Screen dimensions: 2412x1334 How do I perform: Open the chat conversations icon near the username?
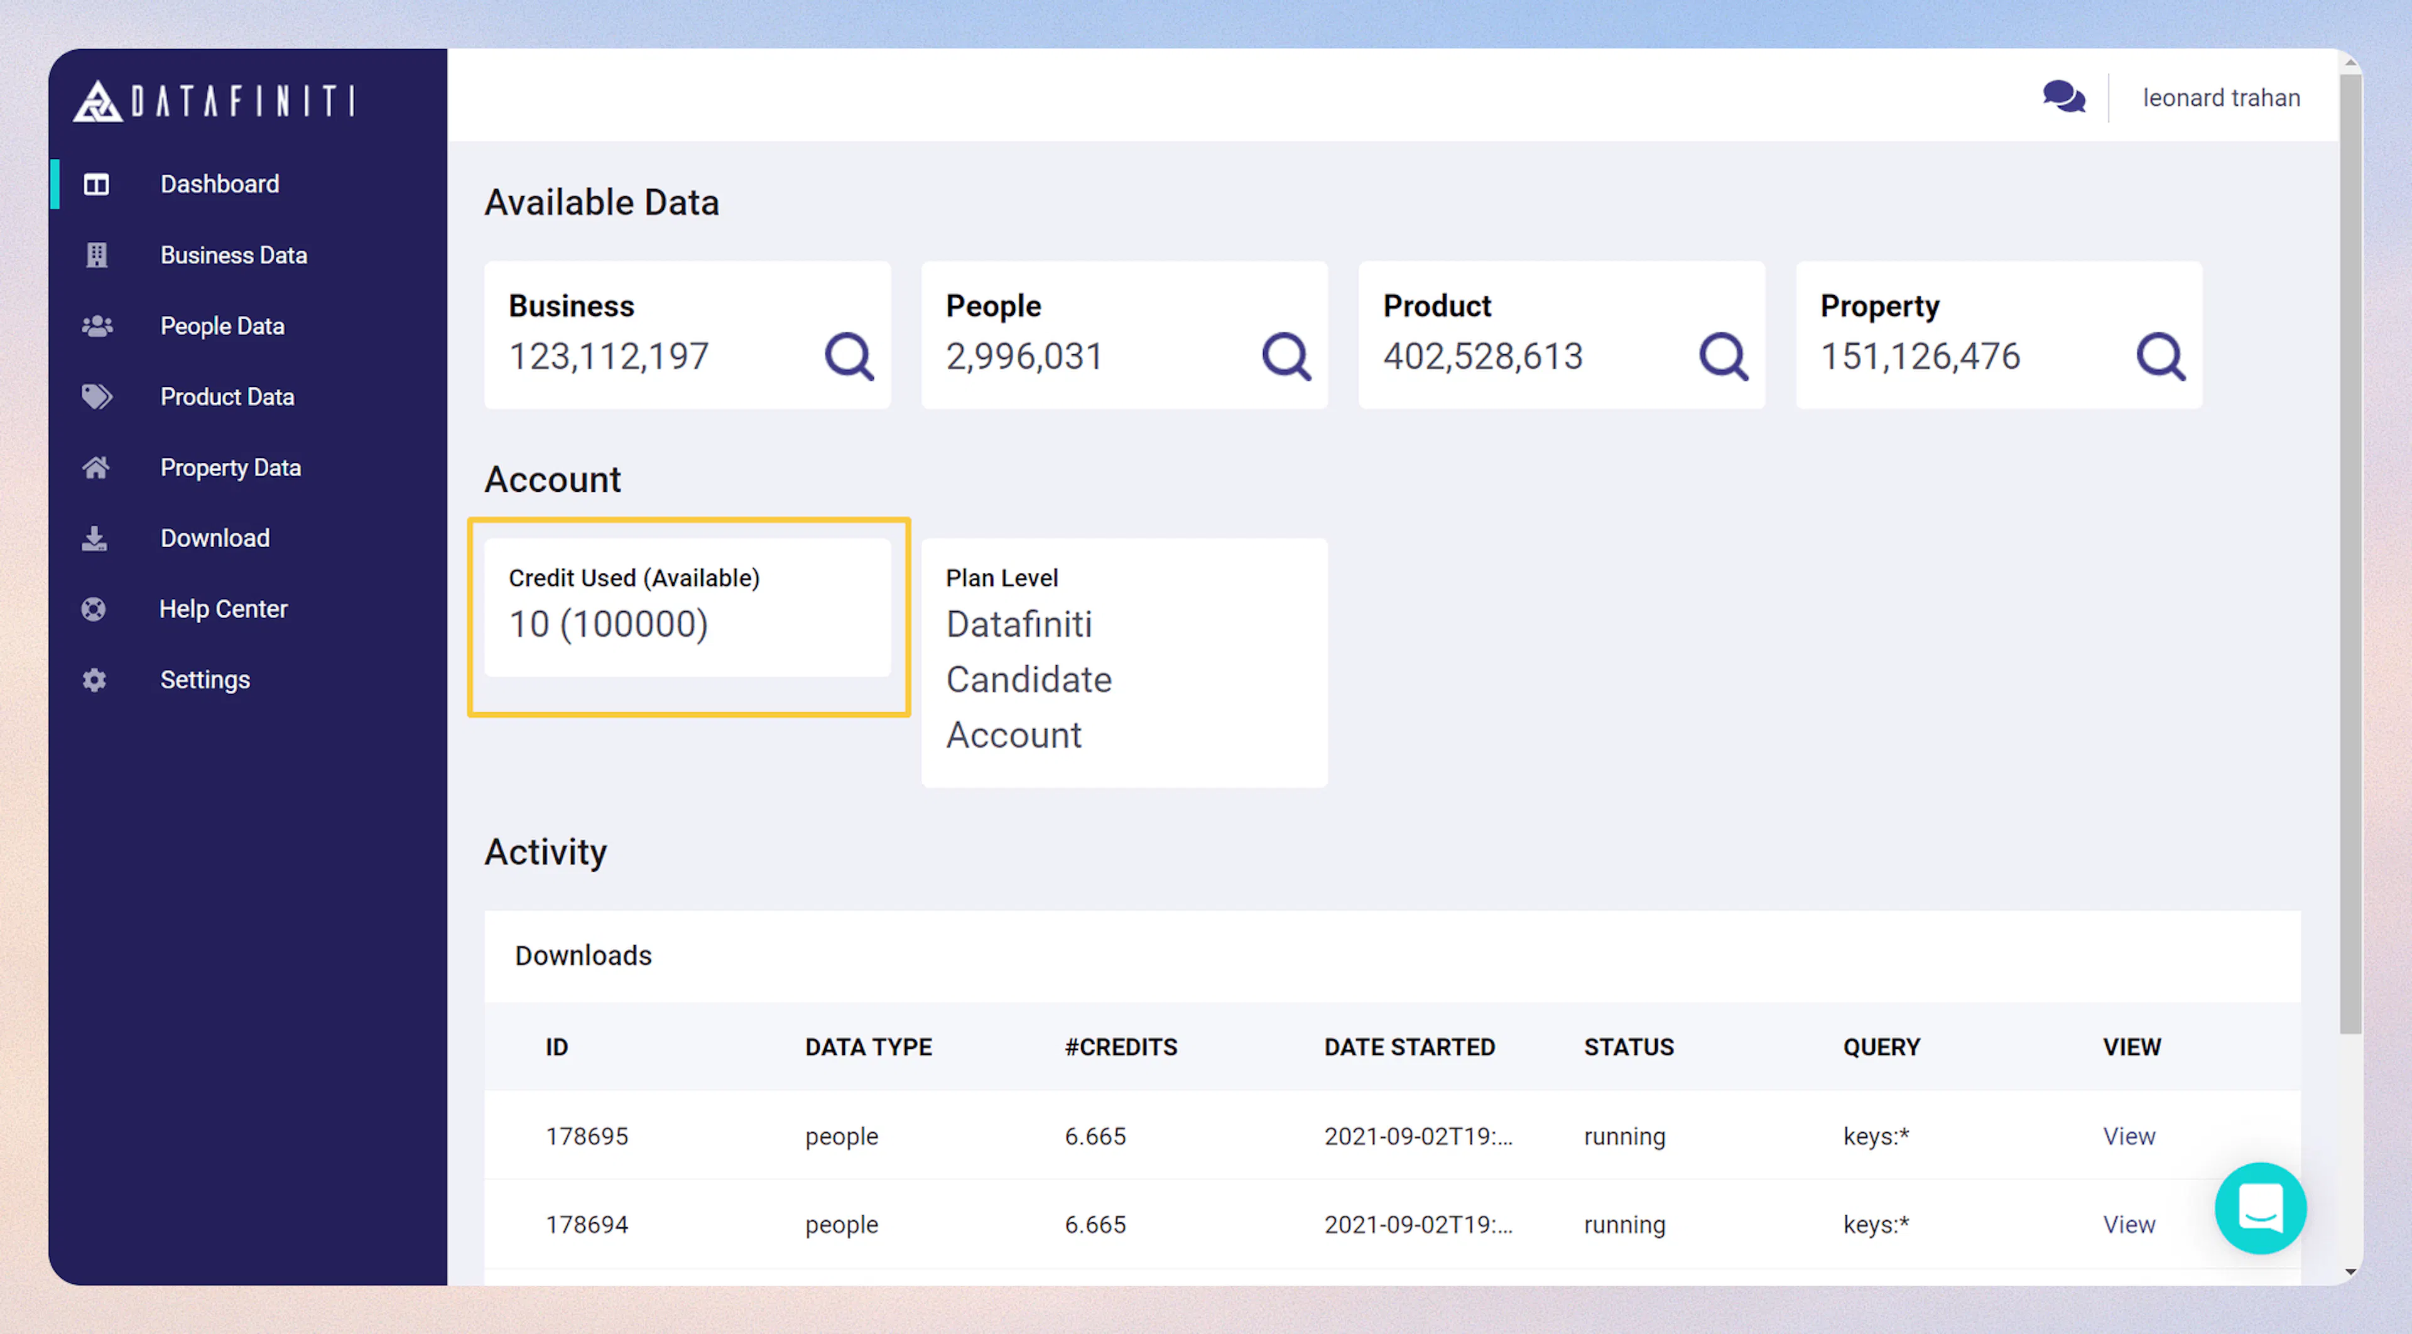(x=2065, y=97)
